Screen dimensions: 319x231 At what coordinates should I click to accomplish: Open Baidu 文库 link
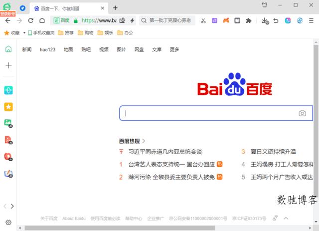[x=157, y=49]
